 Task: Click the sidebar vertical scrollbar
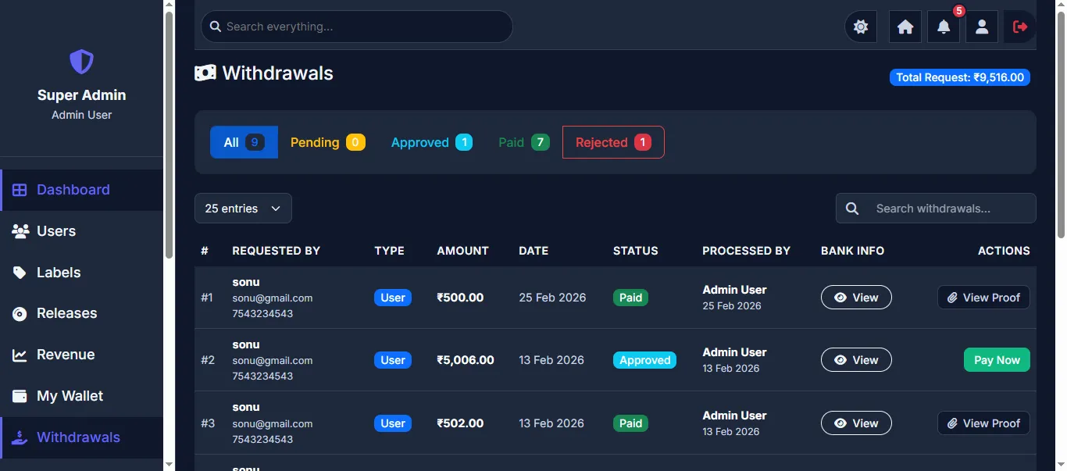pos(169,134)
